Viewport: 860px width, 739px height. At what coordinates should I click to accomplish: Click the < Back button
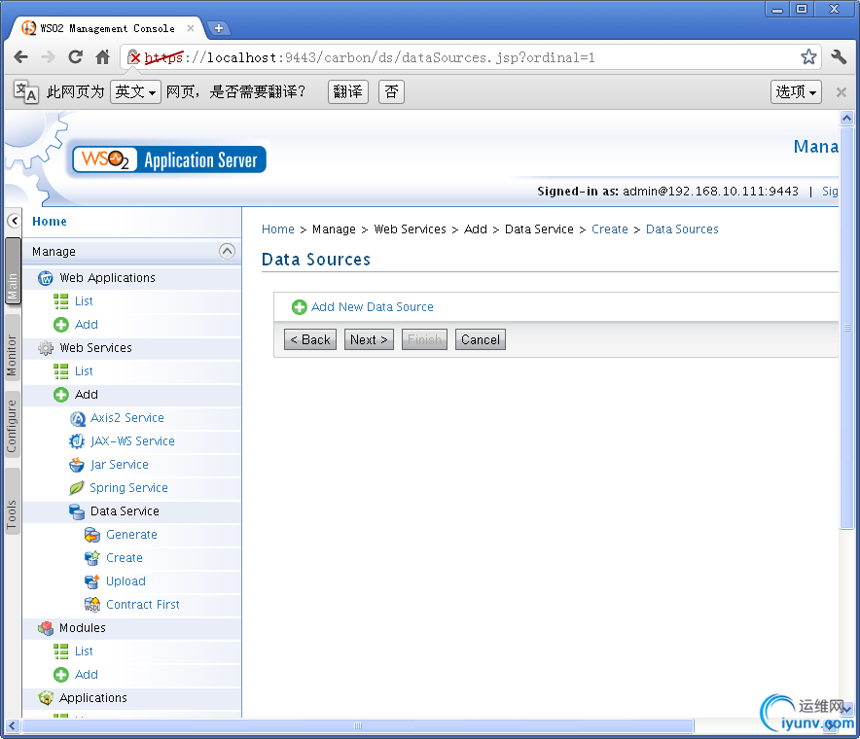[310, 340]
